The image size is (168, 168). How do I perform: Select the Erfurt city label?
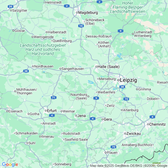(52, 111)
